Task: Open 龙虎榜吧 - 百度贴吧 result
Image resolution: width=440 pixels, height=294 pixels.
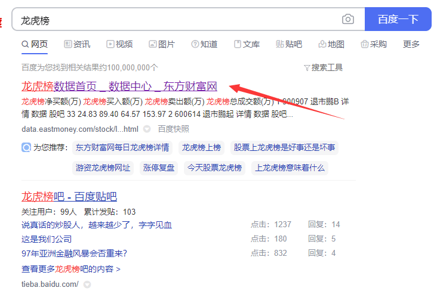Action: click(x=69, y=196)
